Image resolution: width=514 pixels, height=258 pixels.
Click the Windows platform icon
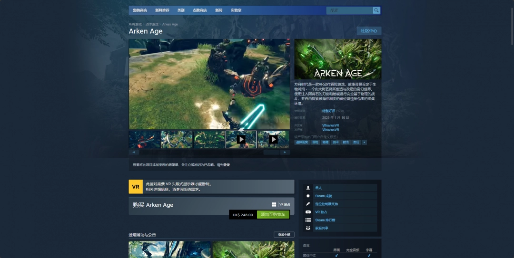pos(274,205)
